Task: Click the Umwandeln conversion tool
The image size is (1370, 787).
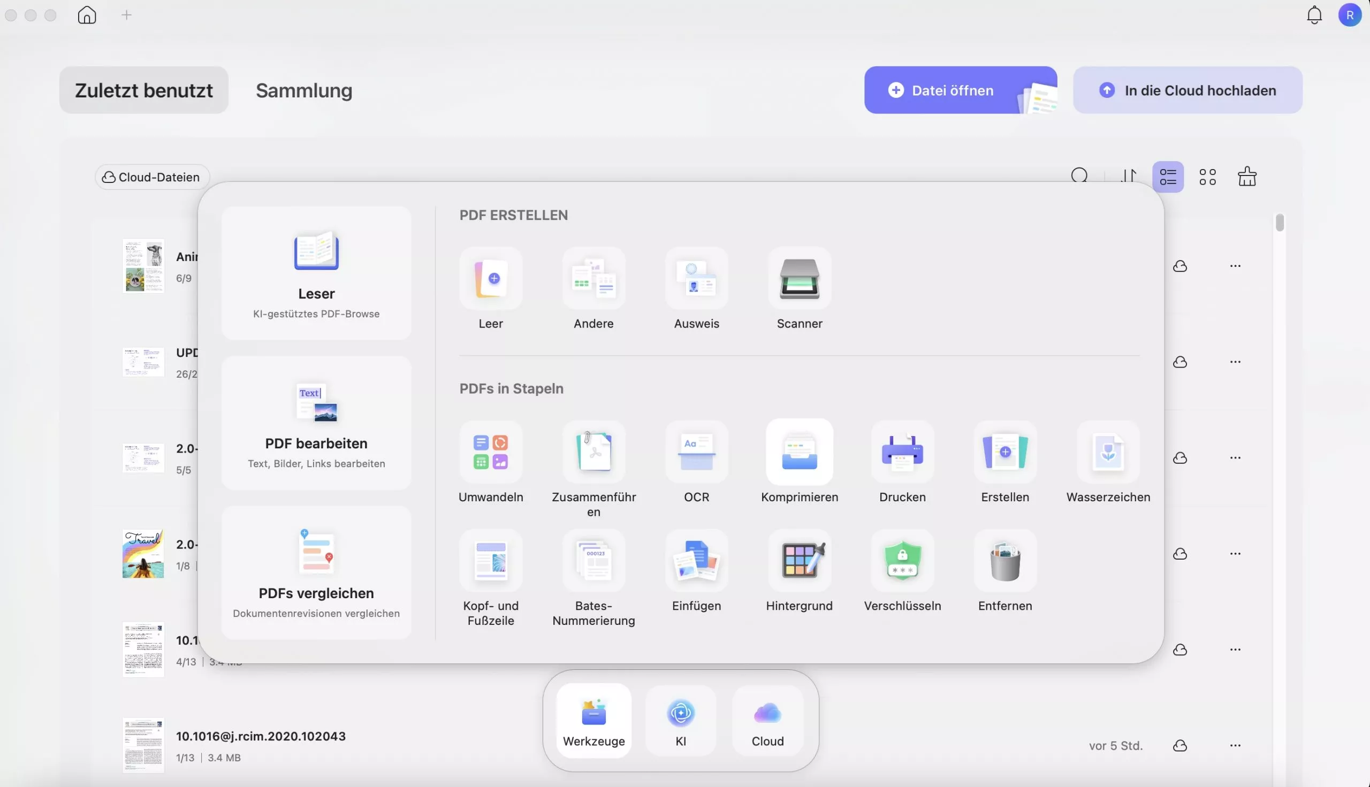Action: tap(490, 452)
